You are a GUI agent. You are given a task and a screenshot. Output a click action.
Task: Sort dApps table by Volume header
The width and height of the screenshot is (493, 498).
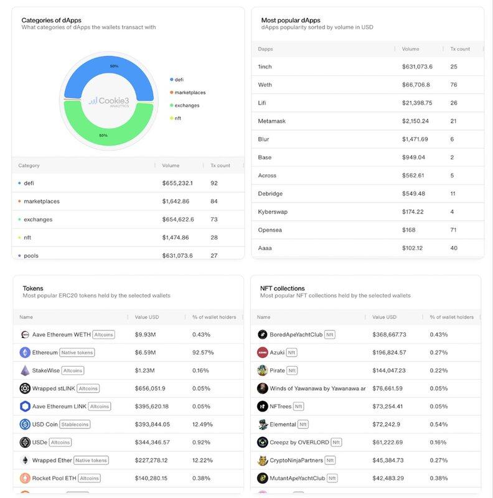pyautogui.click(x=410, y=49)
